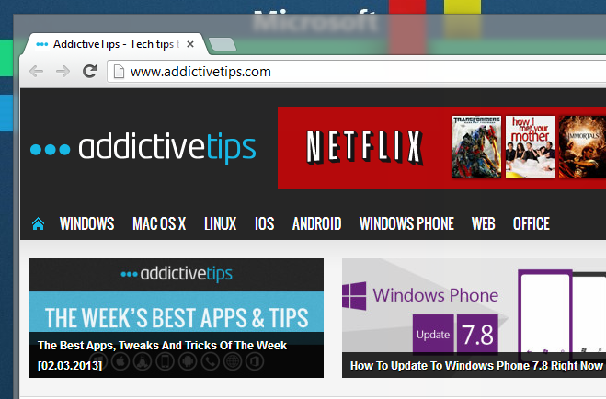
Task: Reload the page with refresh icon
Action: tap(89, 71)
